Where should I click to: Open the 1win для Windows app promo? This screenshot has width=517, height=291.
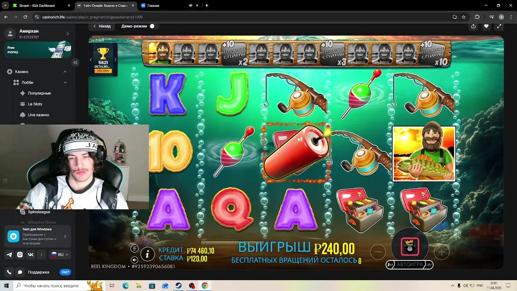[38, 236]
